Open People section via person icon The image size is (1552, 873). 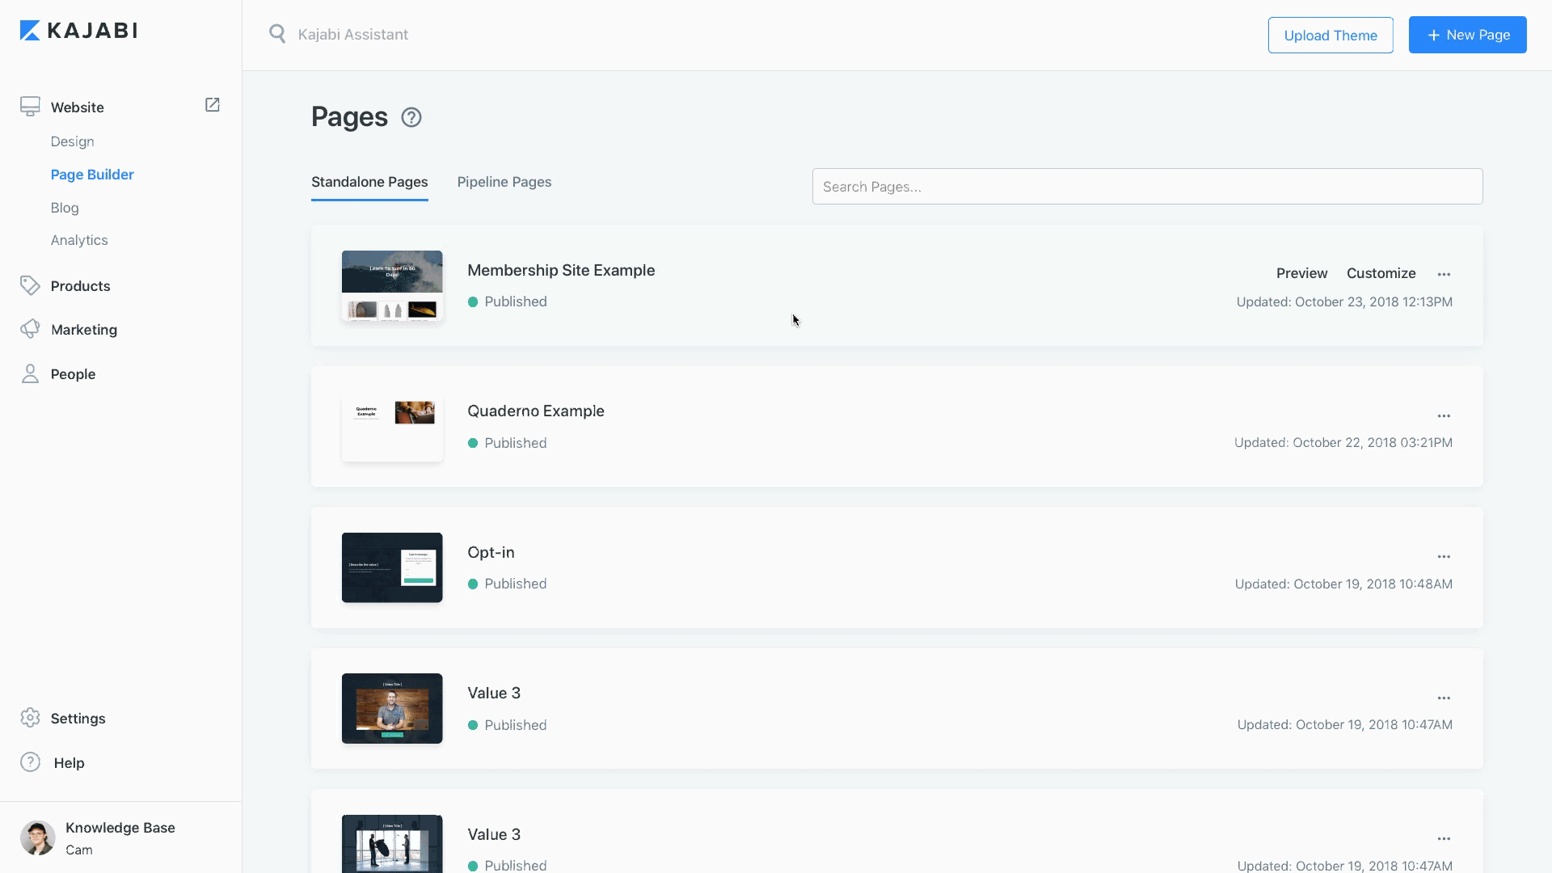click(x=30, y=373)
